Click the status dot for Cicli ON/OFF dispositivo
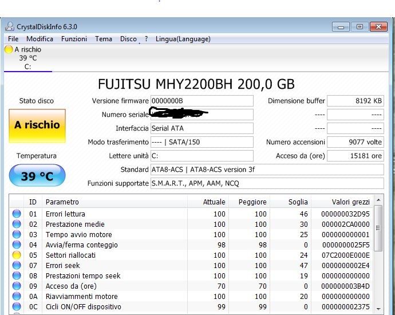This screenshot has width=395, height=315. (x=17, y=306)
